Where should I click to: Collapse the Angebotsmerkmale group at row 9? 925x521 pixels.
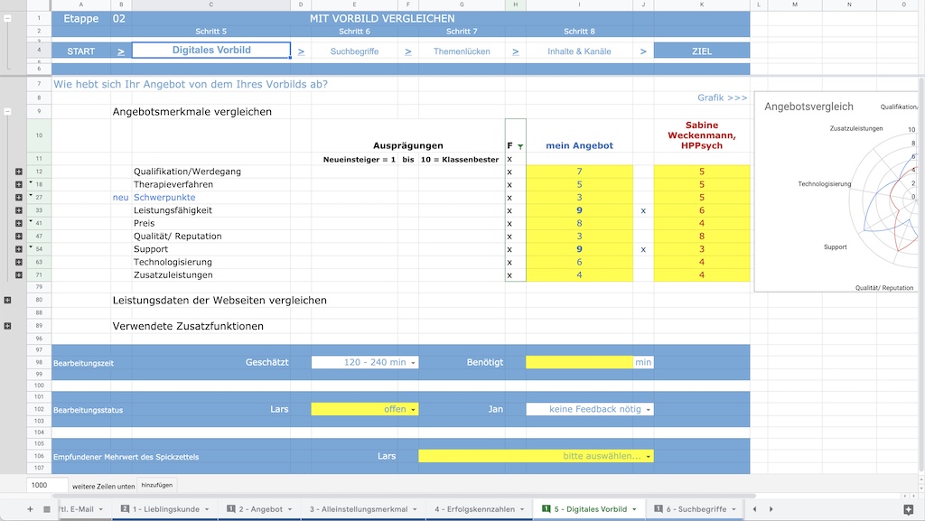pos(7,111)
